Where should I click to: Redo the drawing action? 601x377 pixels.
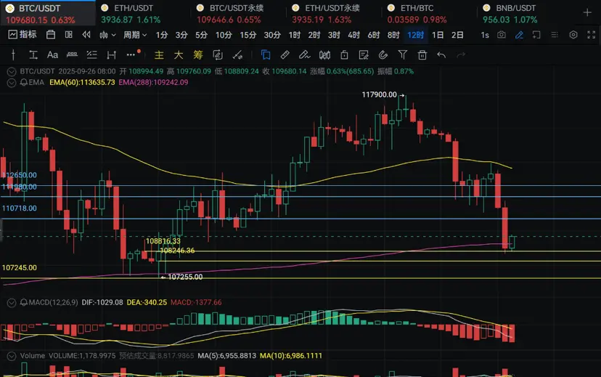[x=461, y=55]
